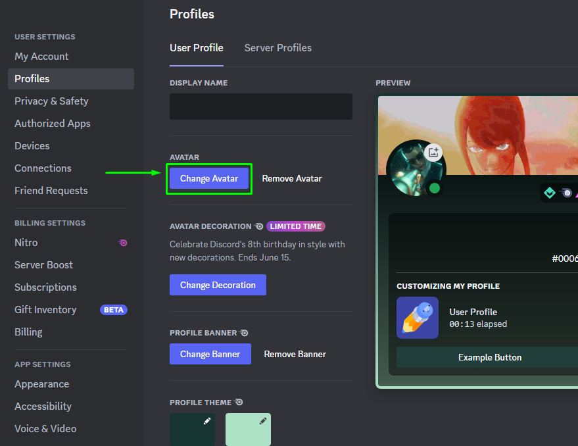578x446 pixels.
Task: Click 'User Profile' activity title in preview
Action: pyautogui.click(x=473, y=312)
